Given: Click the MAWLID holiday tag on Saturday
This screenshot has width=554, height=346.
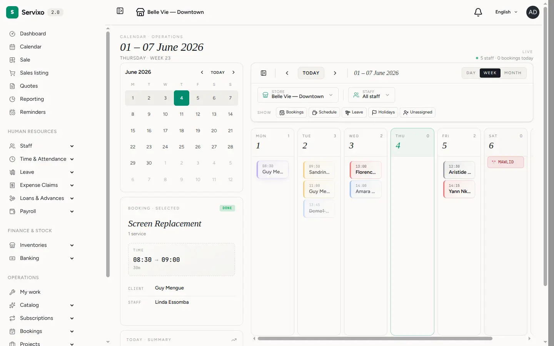Looking at the screenshot, I should tap(506, 162).
